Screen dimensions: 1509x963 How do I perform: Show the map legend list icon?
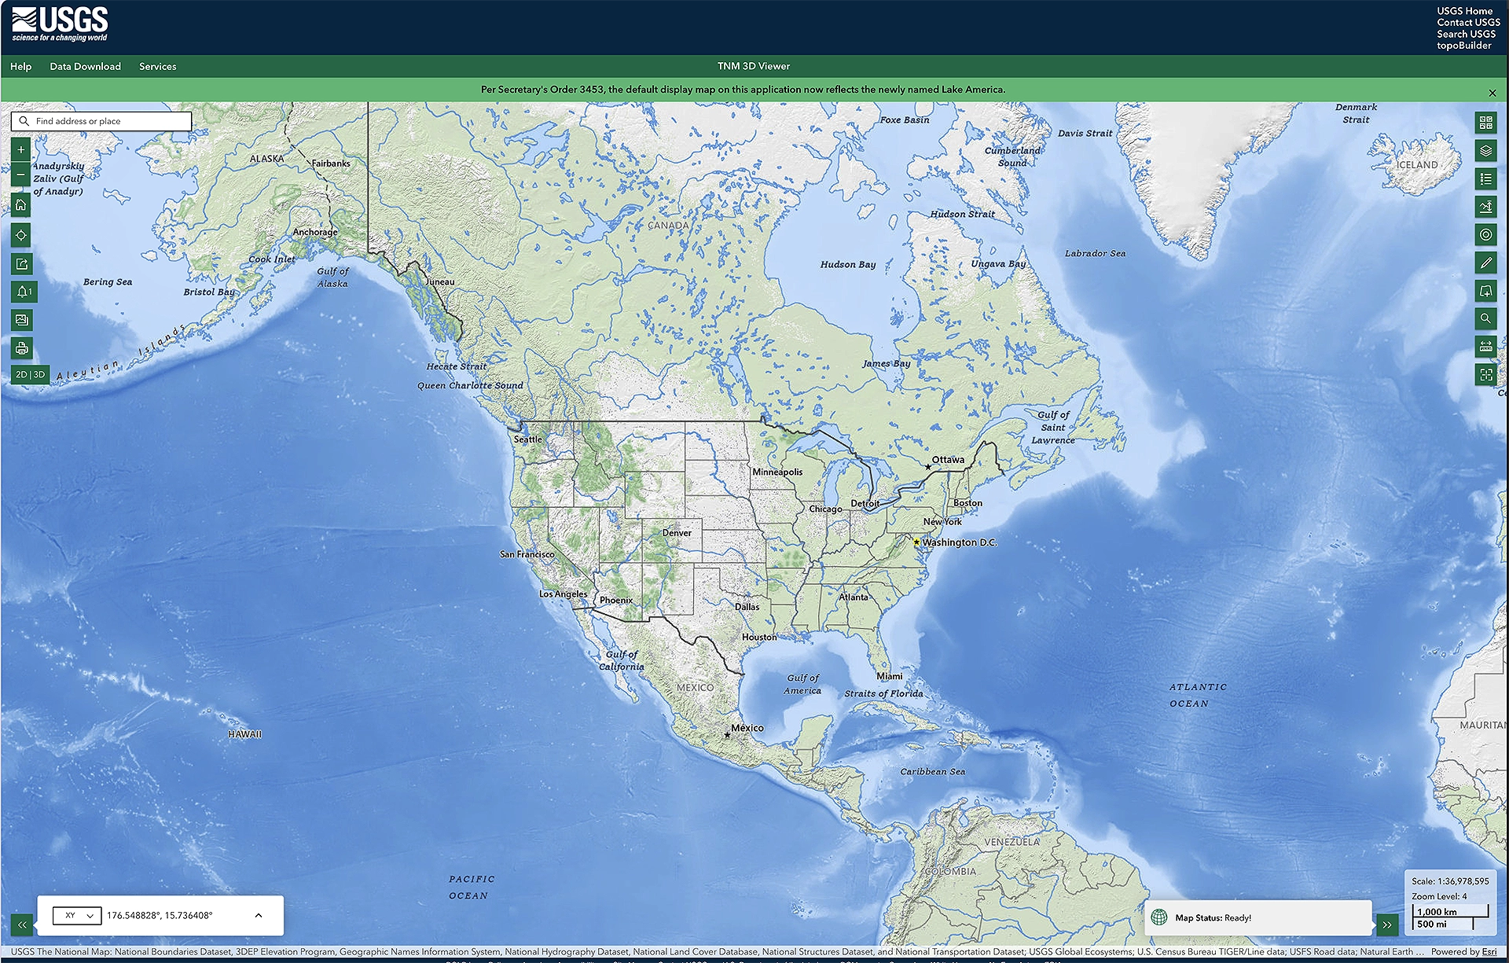[x=1485, y=178]
